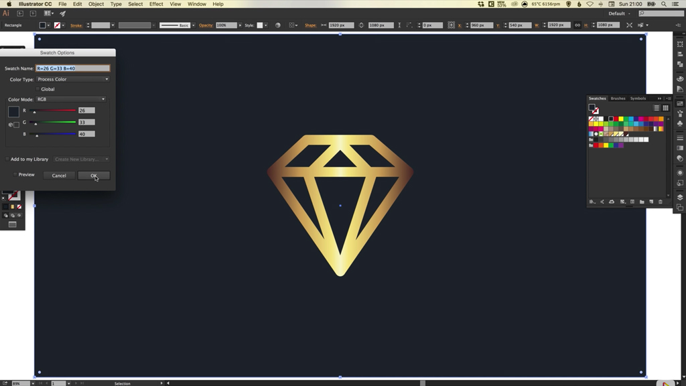Open the Color Type dropdown
This screenshot has height=386, width=686.
tap(72, 78)
